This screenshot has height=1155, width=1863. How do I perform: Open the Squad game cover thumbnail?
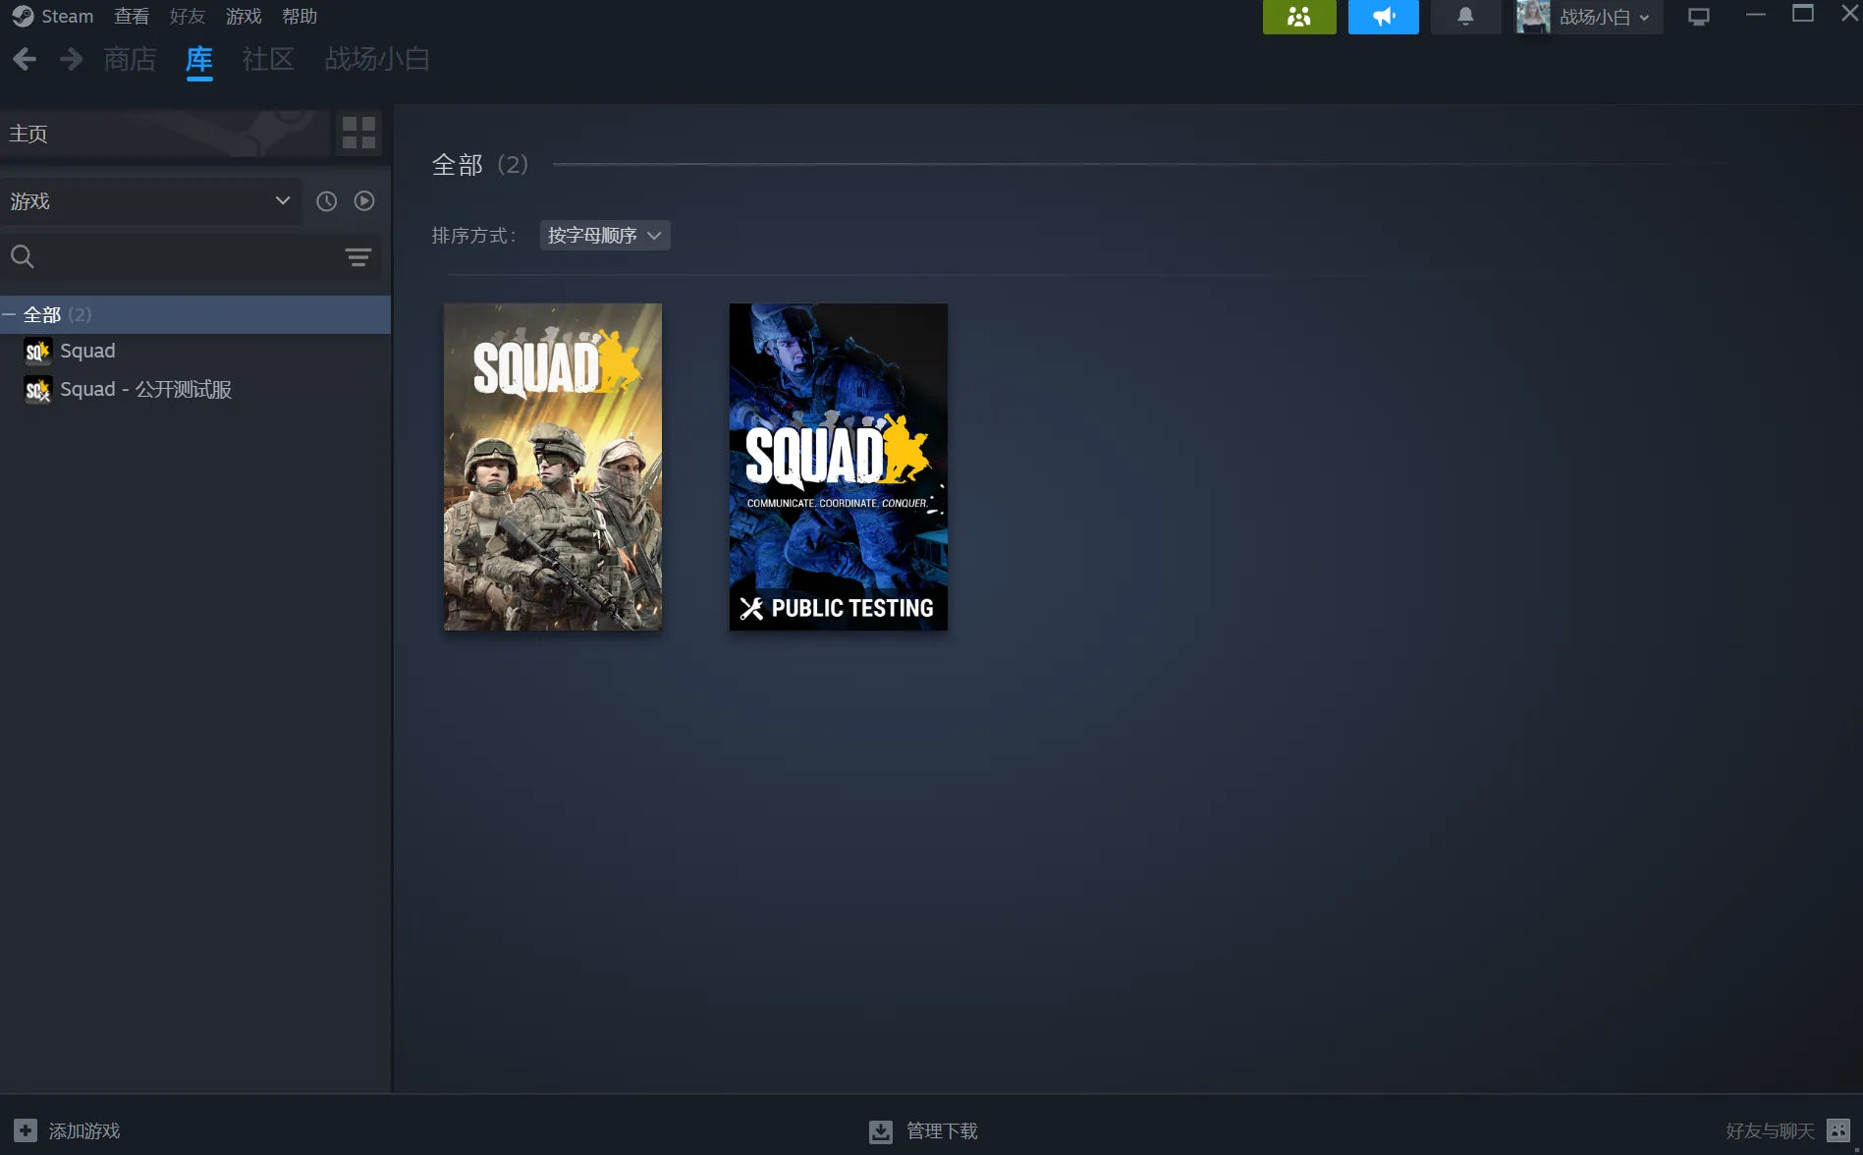[x=553, y=467]
